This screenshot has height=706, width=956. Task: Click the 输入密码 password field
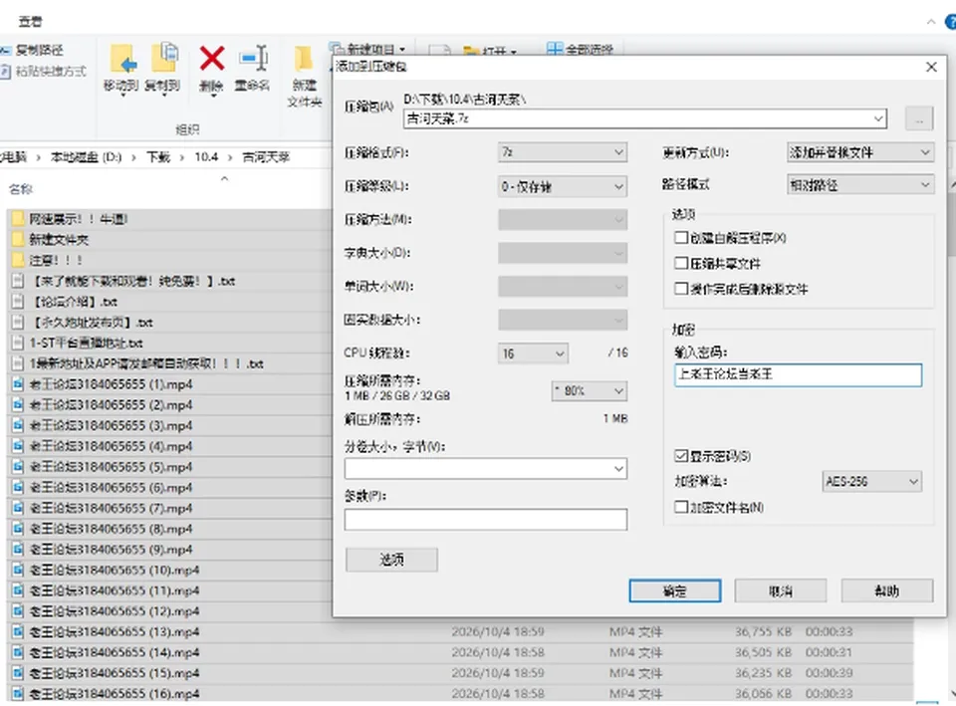pyautogui.click(x=798, y=375)
